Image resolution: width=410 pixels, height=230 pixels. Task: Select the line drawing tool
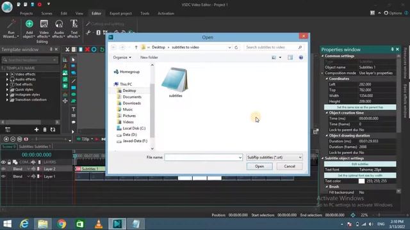click(x=74, y=81)
